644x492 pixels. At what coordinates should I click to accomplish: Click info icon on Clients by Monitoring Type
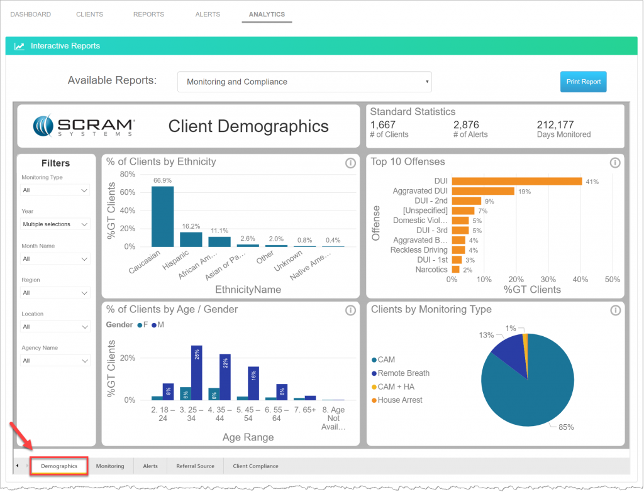[x=615, y=310]
